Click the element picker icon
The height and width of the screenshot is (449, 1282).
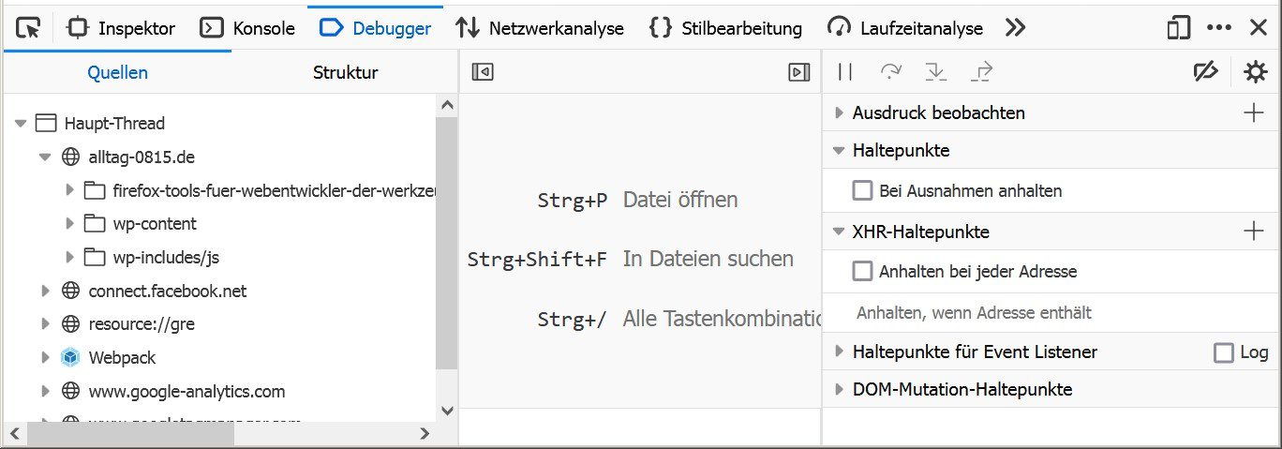[x=29, y=28]
